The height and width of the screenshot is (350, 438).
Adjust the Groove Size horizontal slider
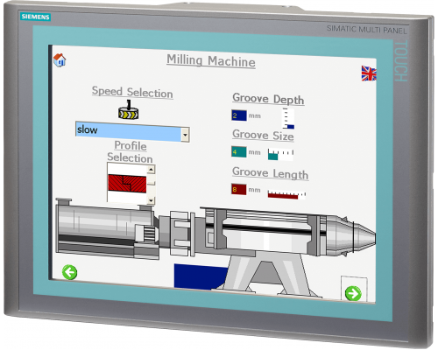click(280, 154)
